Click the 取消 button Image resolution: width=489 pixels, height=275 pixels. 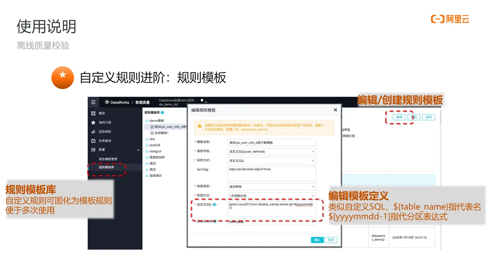(x=331, y=240)
